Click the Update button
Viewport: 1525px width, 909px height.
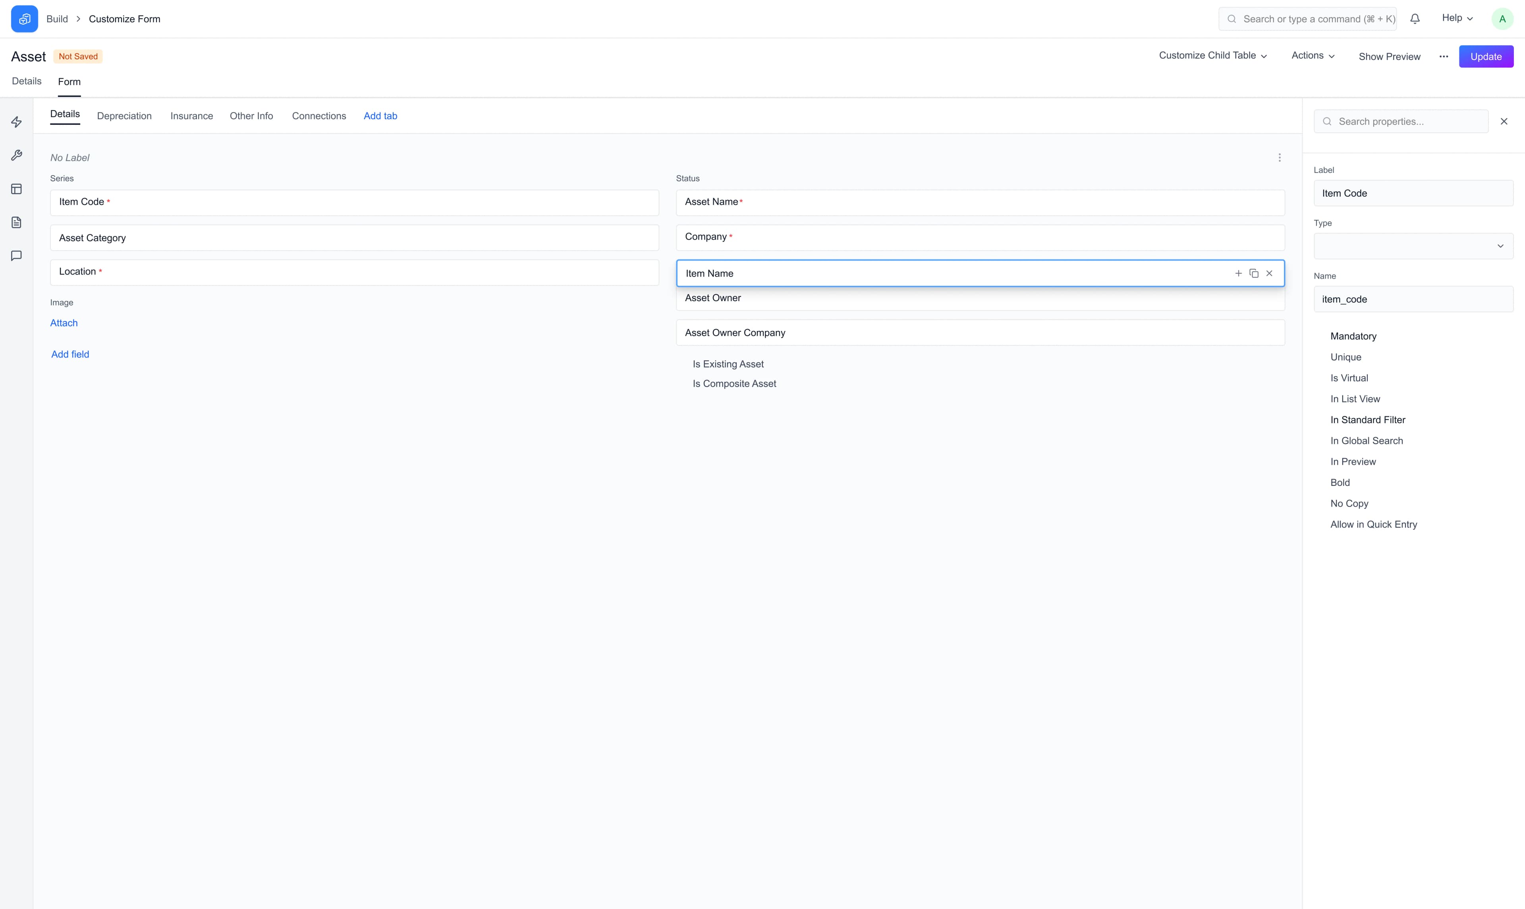[x=1486, y=56]
